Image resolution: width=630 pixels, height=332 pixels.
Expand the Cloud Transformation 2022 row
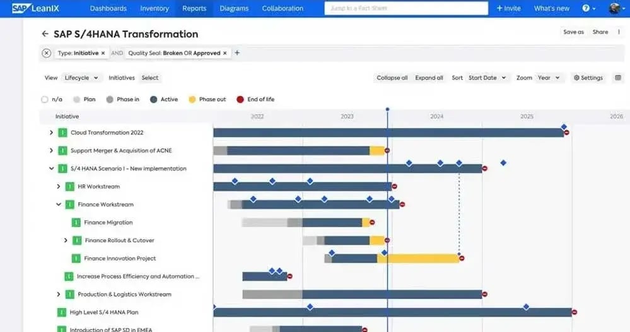pos(51,133)
